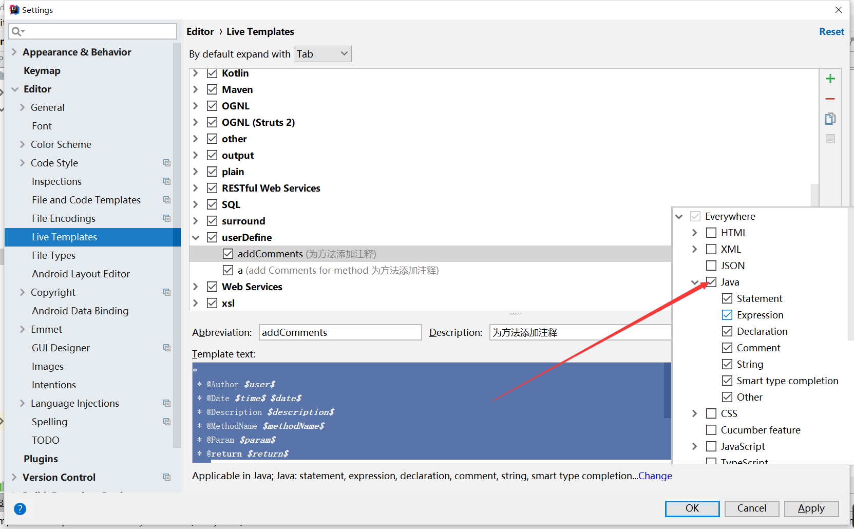
Task: Click the Editor breadcrumb
Action: [x=200, y=32]
